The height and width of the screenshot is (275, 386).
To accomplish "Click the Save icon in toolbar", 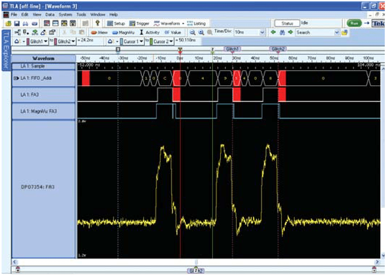I will point(17,23).
